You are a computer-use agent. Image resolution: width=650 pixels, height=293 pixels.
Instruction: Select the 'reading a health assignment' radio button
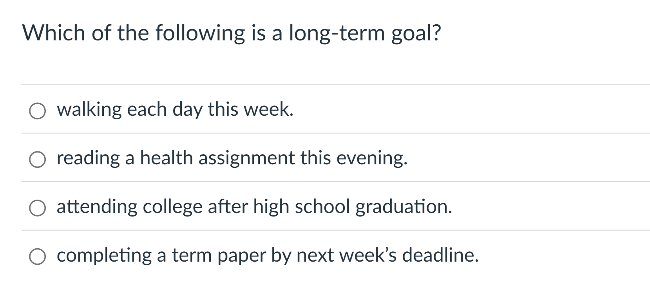point(37,160)
